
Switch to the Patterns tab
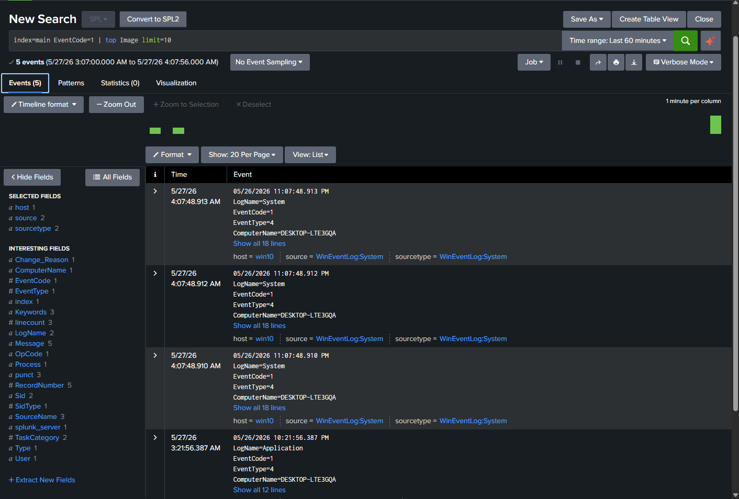coord(71,83)
